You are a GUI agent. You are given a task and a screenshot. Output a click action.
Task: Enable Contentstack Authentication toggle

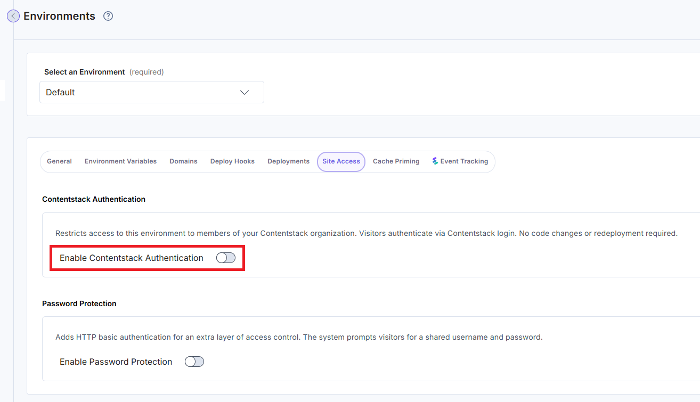click(x=226, y=258)
